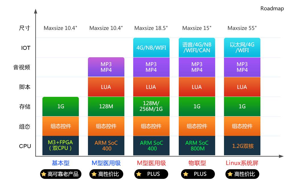The image size is (296, 188).
Task: Click the 4G/NB/WIFI cyan block
Action: (x=151, y=47)
